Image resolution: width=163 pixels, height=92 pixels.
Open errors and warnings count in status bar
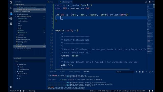pyautogui.click(x=23, y=91)
